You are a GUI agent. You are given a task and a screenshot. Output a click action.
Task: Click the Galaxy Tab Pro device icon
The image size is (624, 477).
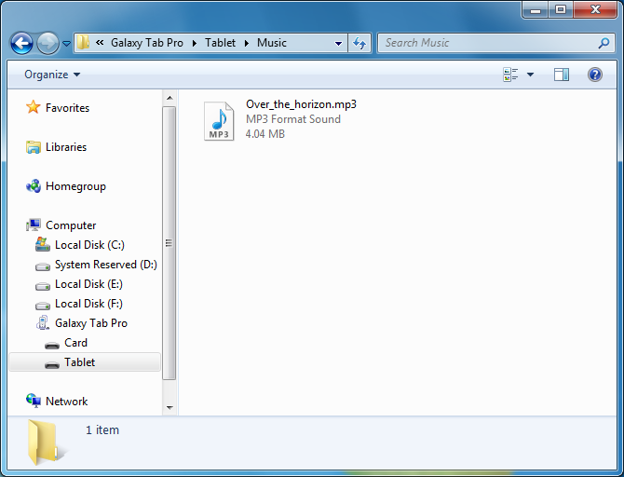(43, 323)
